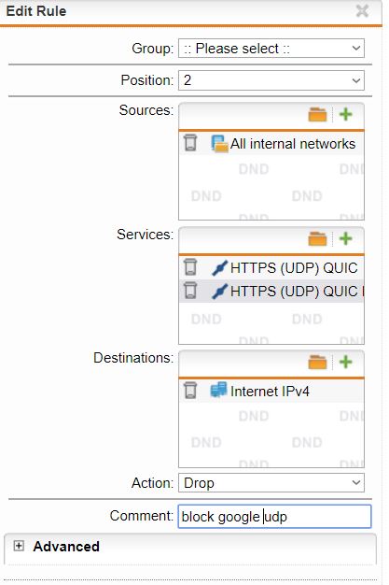This screenshot has height=585, width=389.
Task: Select the All internal networks entry
Action: [293, 144]
